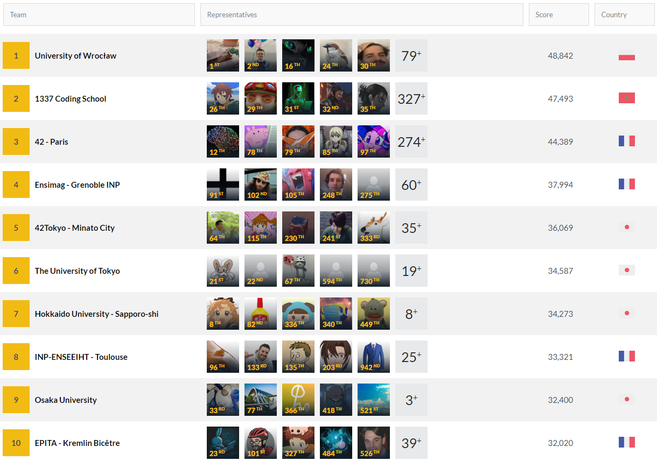Select the Poland flag icon

[x=627, y=55]
